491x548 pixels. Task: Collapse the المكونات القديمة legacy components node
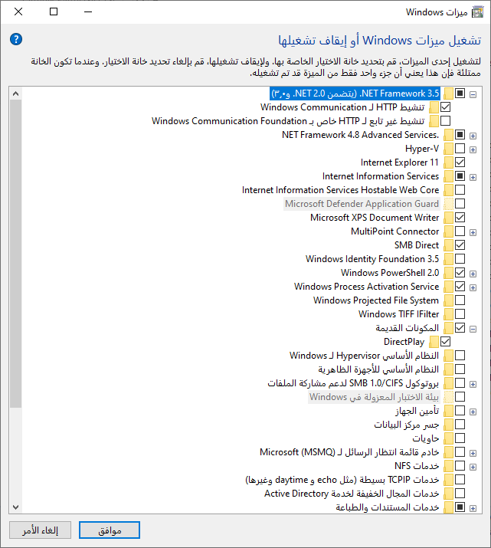click(473, 330)
